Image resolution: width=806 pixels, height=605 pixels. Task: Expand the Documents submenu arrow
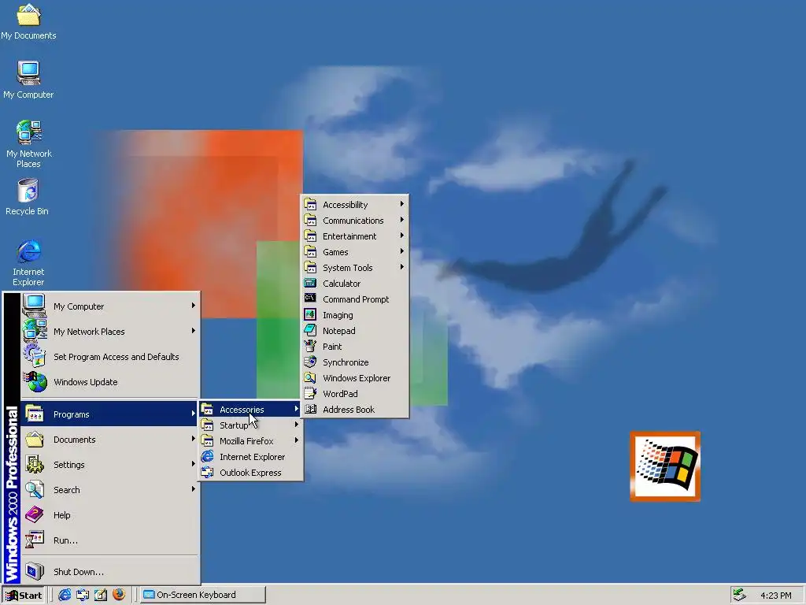[x=194, y=439]
